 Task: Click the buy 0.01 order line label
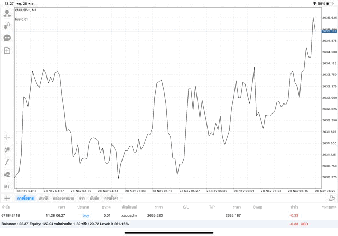click(x=22, y=19)
